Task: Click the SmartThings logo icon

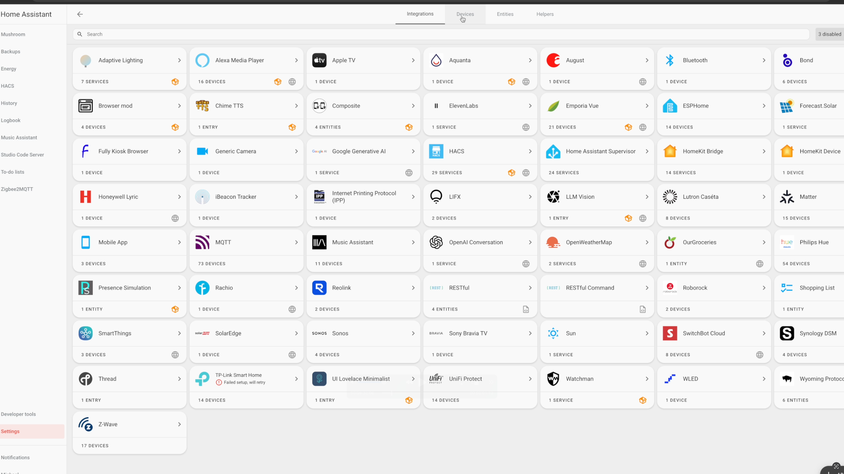Action: tap(86, 333)
